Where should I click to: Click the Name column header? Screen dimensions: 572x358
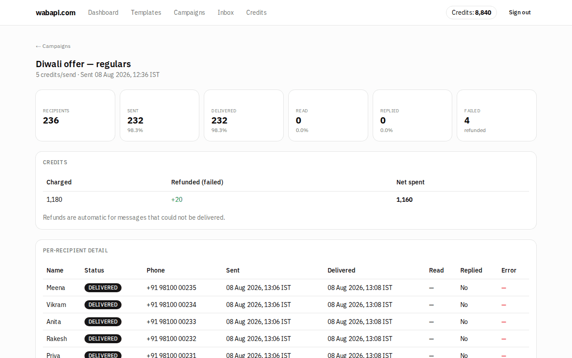pyautogui.click(x=55, y=270)
